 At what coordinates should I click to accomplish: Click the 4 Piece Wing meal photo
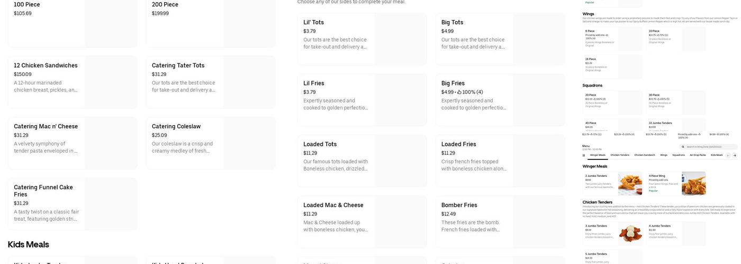coord(693,183)
